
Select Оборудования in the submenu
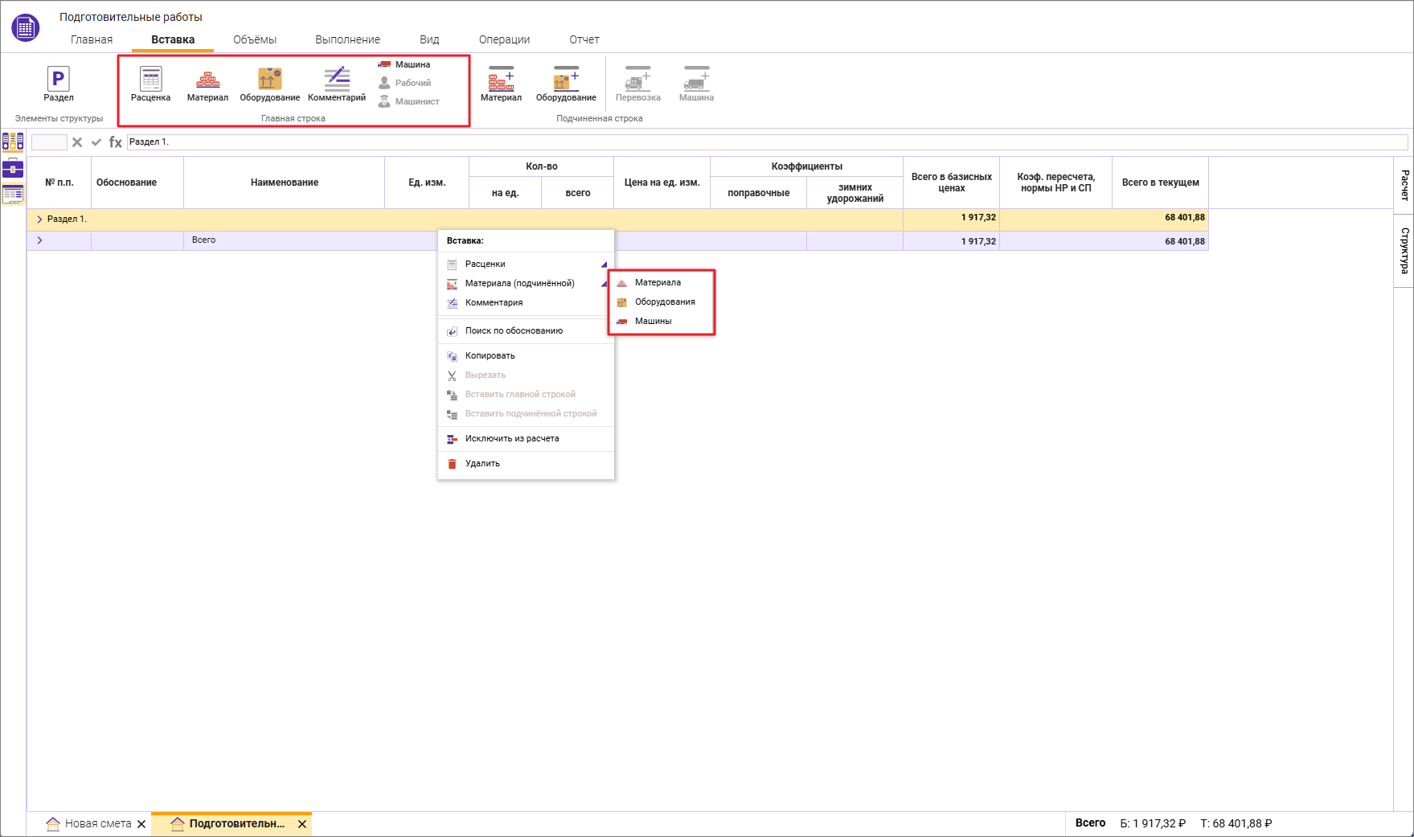(x=664, y=302)
